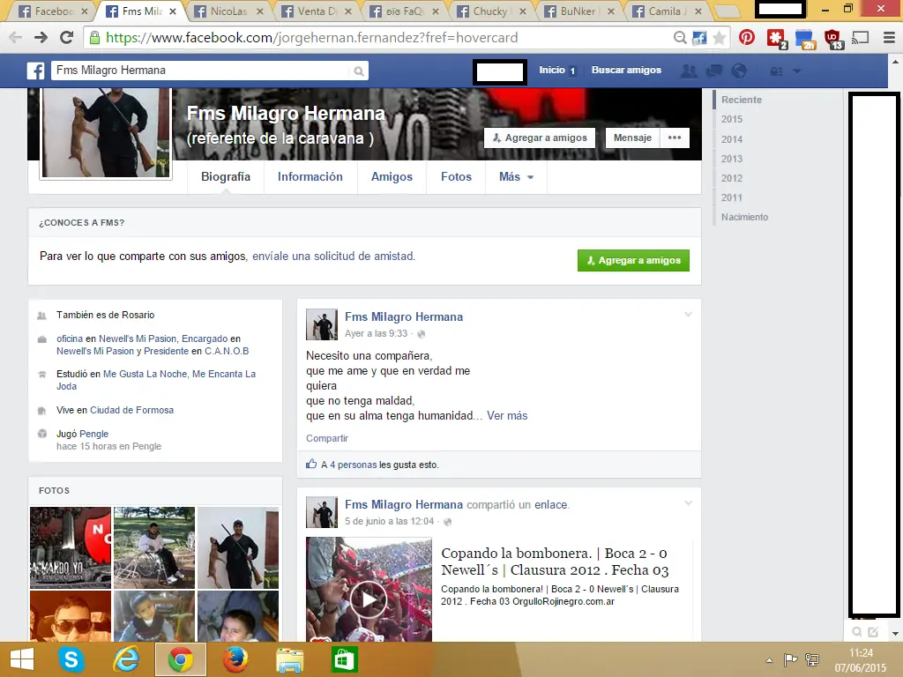Viewport: 903px width, 677px height.
Task: Open the Ciudad de Formosa link
Action: pos(132,410)
